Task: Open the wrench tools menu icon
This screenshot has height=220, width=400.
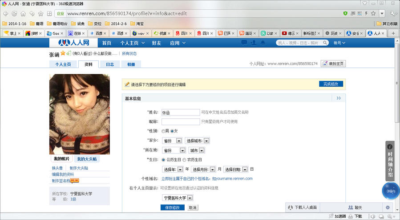Action: pos(393,13)
